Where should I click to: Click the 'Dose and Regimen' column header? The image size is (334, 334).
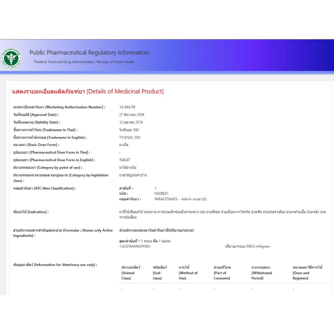click(x=307, y=273)
